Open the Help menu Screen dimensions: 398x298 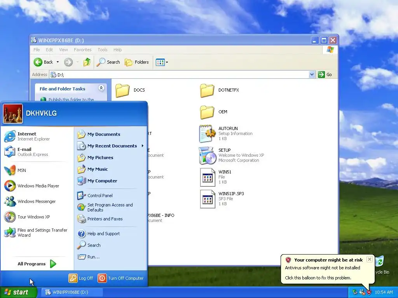pos(117,50)
